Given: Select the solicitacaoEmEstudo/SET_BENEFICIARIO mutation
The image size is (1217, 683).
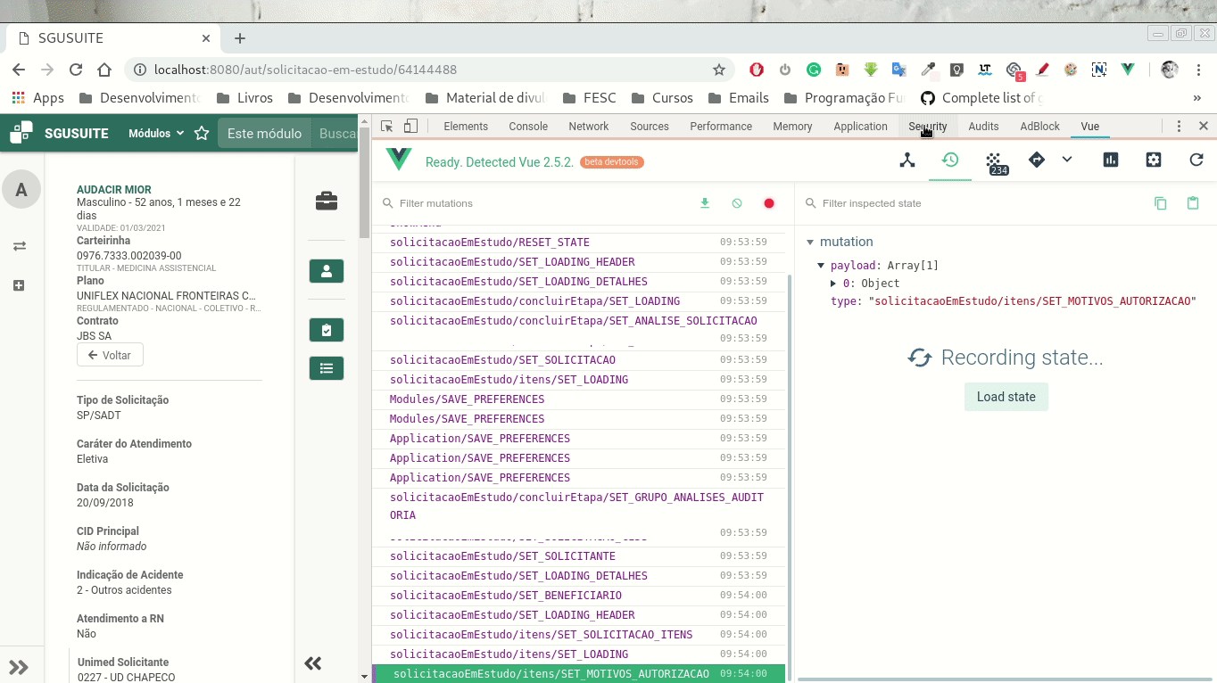Looking at the screenshot, I should tap(578, 596).
